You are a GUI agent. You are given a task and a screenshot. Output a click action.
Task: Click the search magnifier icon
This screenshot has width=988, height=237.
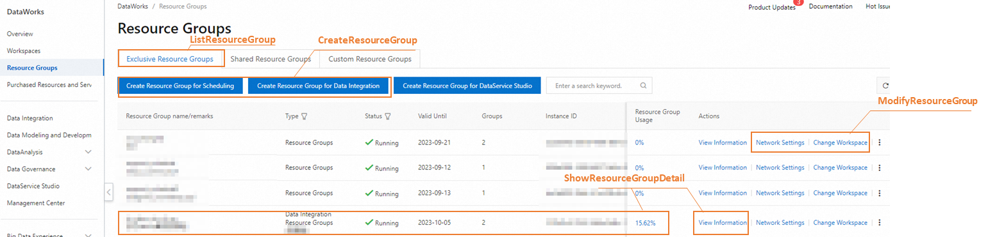pos(643,86)
